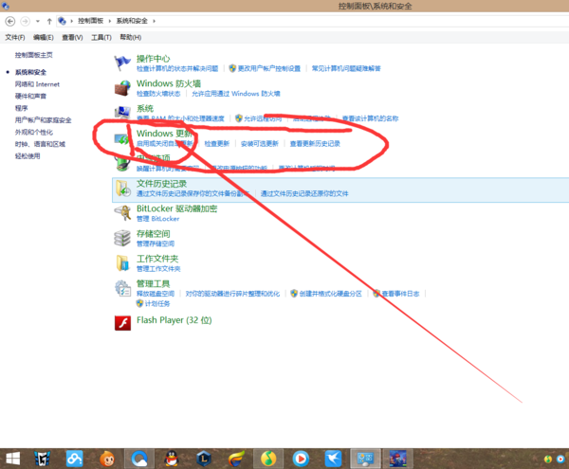Select 外观和个性化 in sidebar
569x469 pixels.
coord(34,133)
